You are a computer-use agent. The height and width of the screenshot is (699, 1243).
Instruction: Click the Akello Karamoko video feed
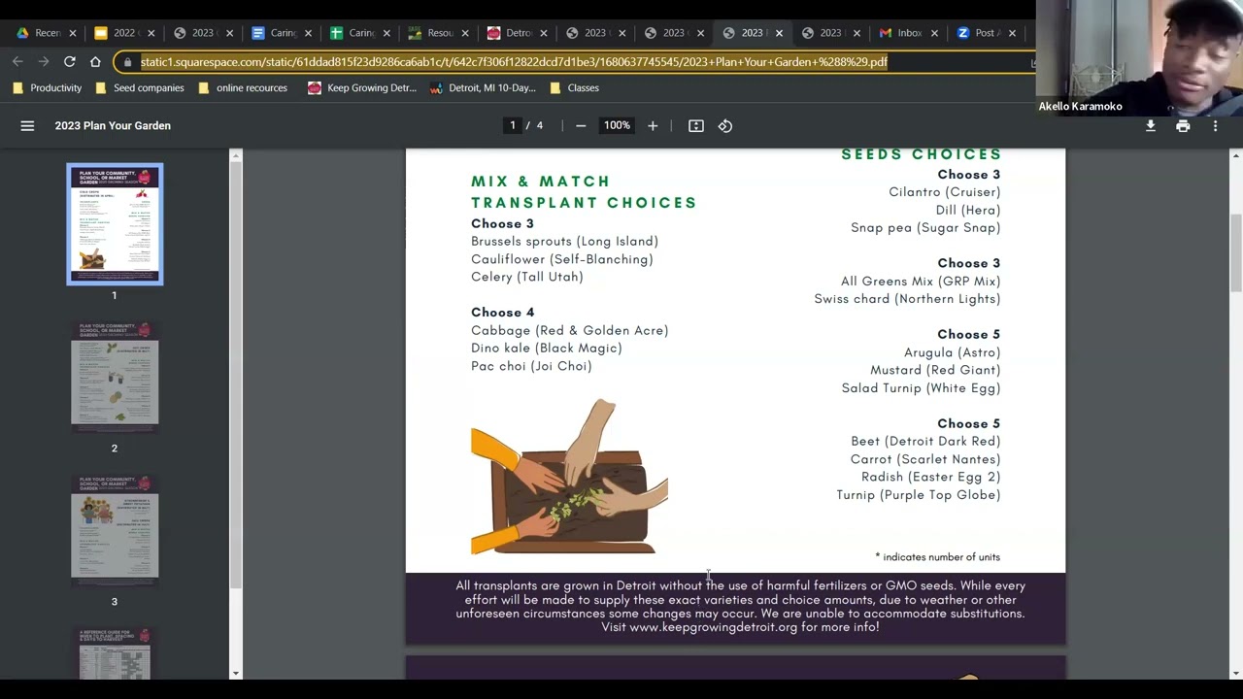tap(1139, 57)
